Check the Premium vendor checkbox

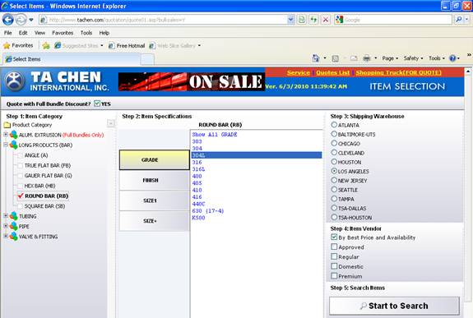click(334, 276)
